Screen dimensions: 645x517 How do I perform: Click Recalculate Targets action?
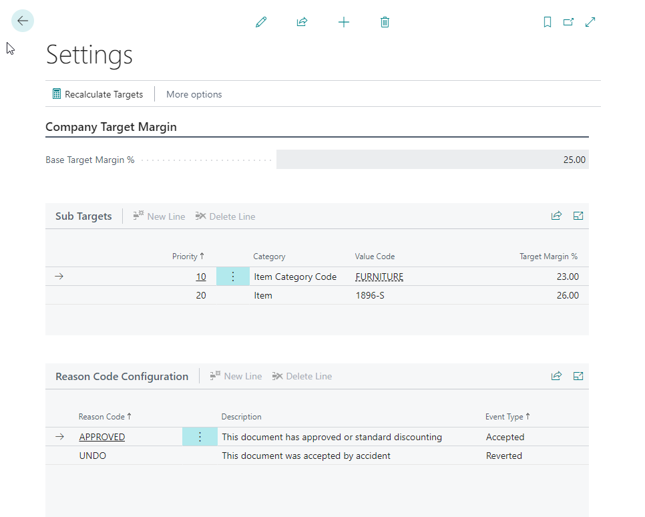tap(97, 94)
